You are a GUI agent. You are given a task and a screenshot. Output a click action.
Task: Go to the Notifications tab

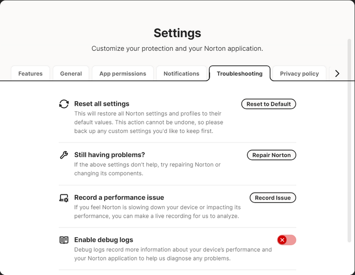[x=181, y=74]
